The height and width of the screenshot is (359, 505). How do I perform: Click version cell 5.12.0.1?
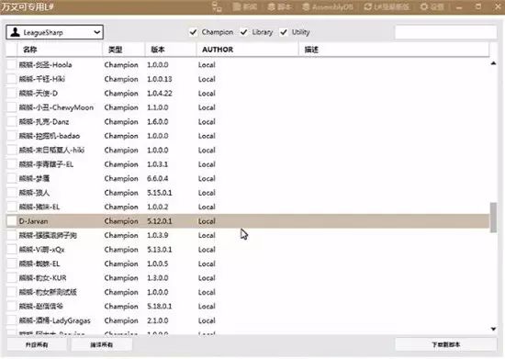pos(160,221)
